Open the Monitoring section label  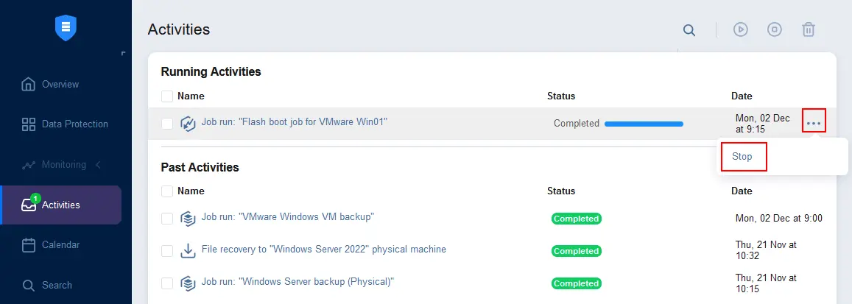click(63, 164)
